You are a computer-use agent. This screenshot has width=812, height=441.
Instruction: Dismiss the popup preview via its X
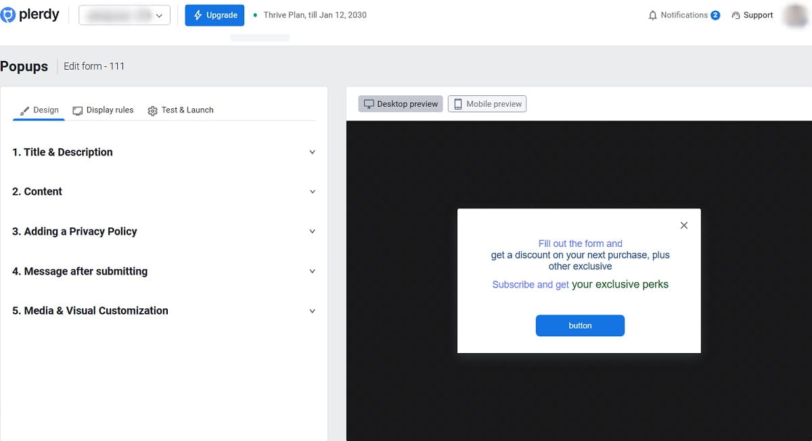point(683,225)
